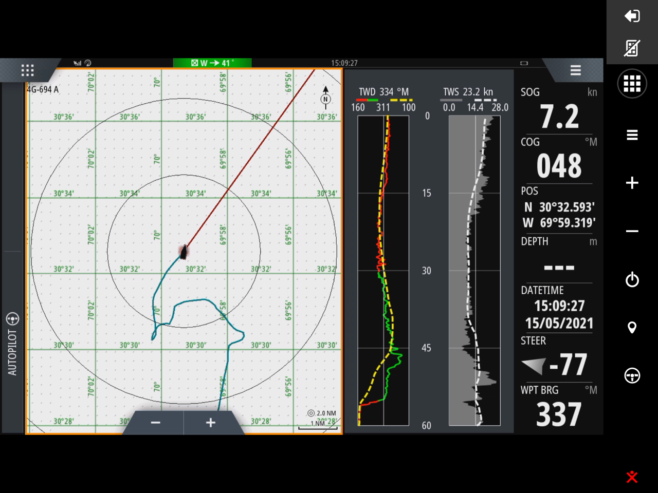Trigger the red man overboard icon
Screen dimensions: 658x493
click(632, 477)
